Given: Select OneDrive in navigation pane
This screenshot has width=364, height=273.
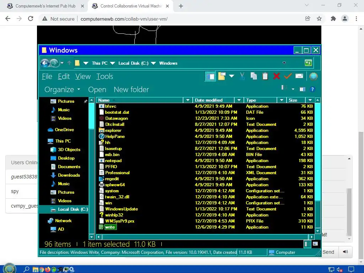Looking at the screenshot, I should point(61,130).
